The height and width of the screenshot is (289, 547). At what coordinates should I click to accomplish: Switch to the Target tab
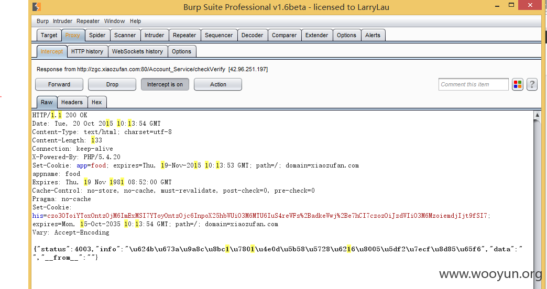point(49,35)
